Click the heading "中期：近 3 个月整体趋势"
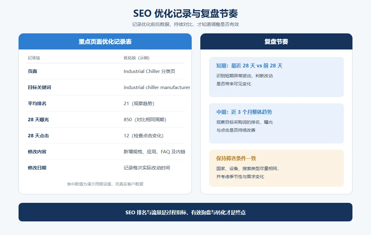 (x=244, y=112)
